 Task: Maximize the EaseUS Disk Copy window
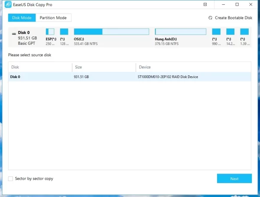click(x=237, y=4)
